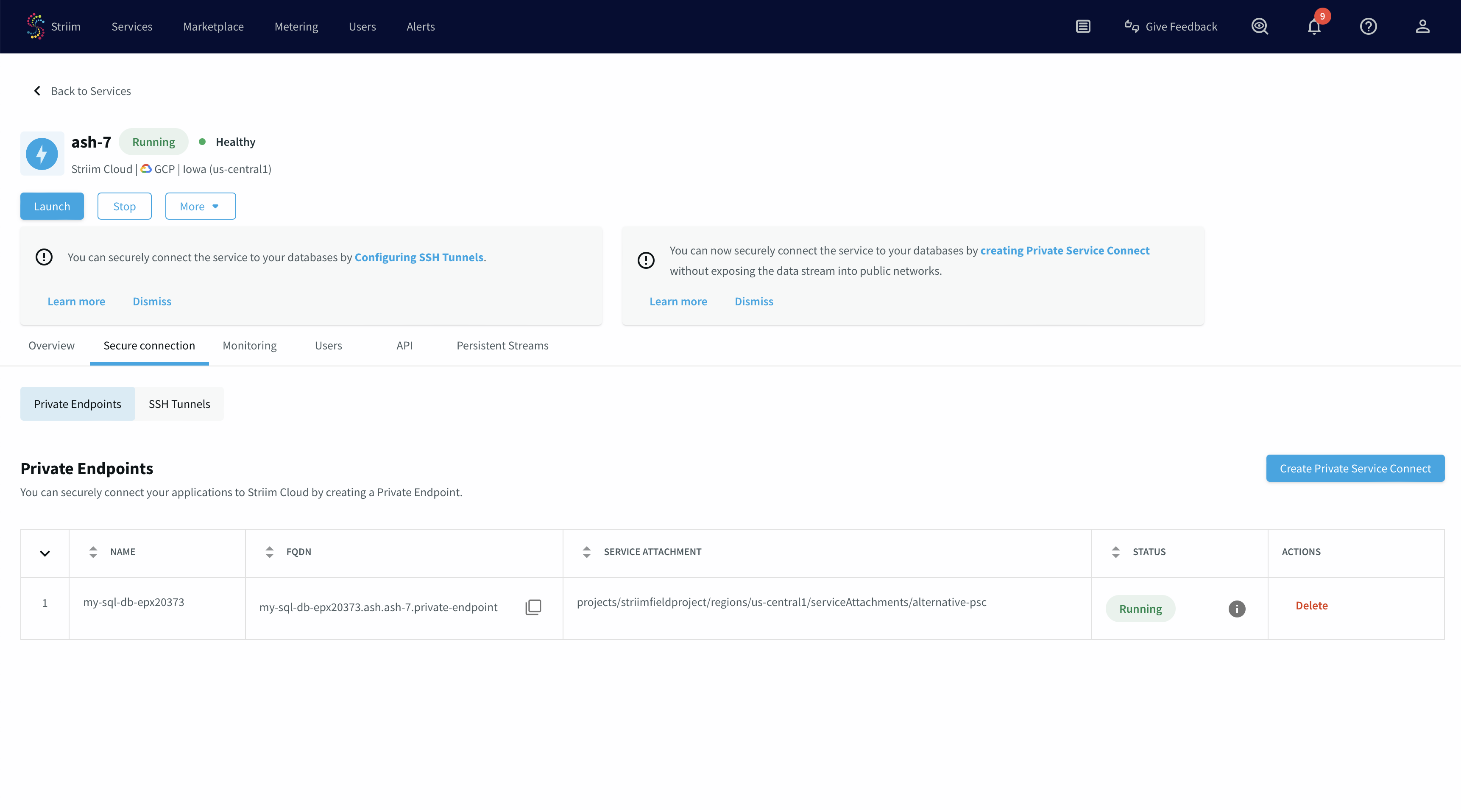
Task: Open the search magnifier icon
Action: (x=1259, y=26)
